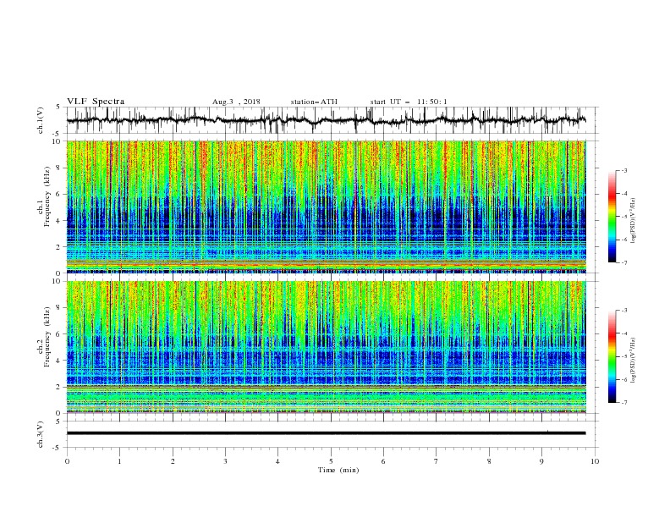
Task: Click the "-5" label on ch.1 colorbar
Action: click(x=624, y=217)
